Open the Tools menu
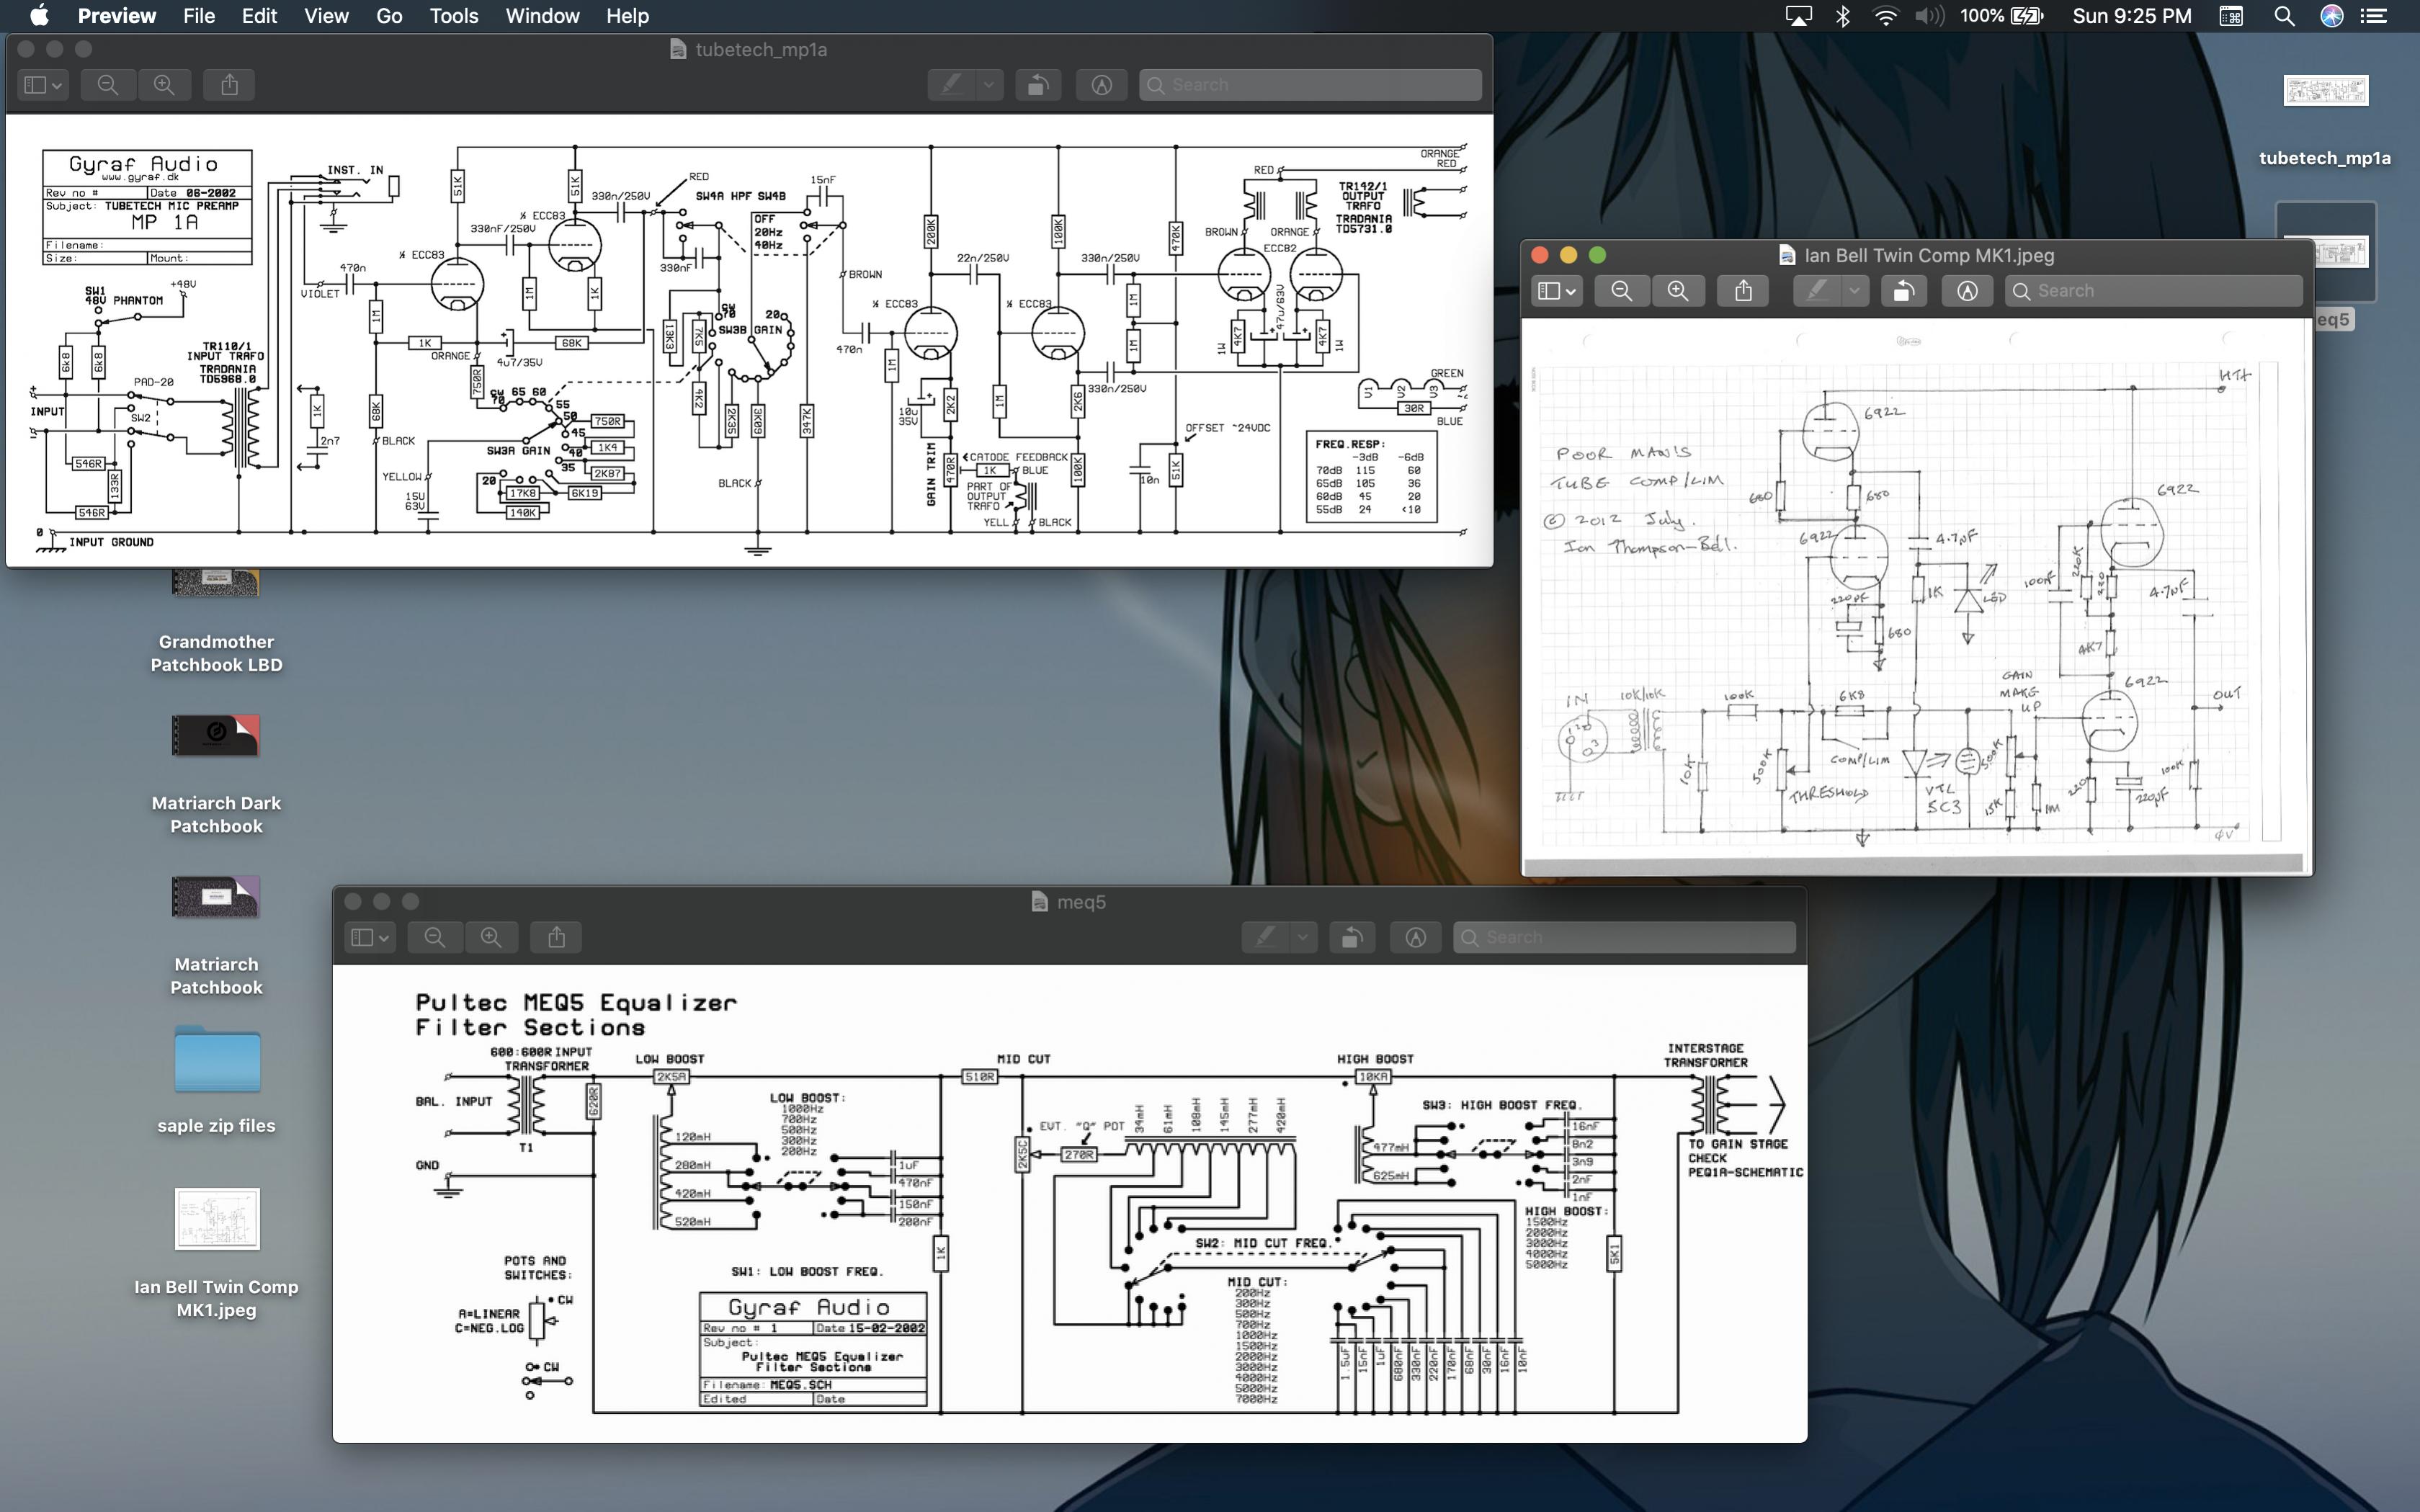Screen dimensions: 2420x1512 click(454, 16)
